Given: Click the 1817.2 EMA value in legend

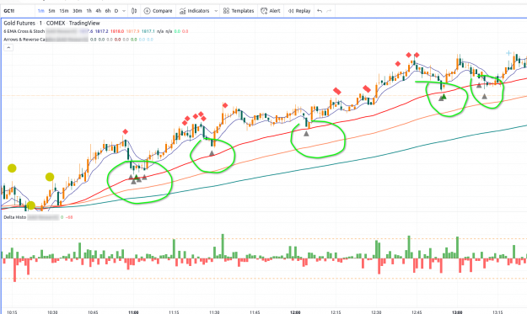Looking at the screenshot, I should [x=101, y=31].
